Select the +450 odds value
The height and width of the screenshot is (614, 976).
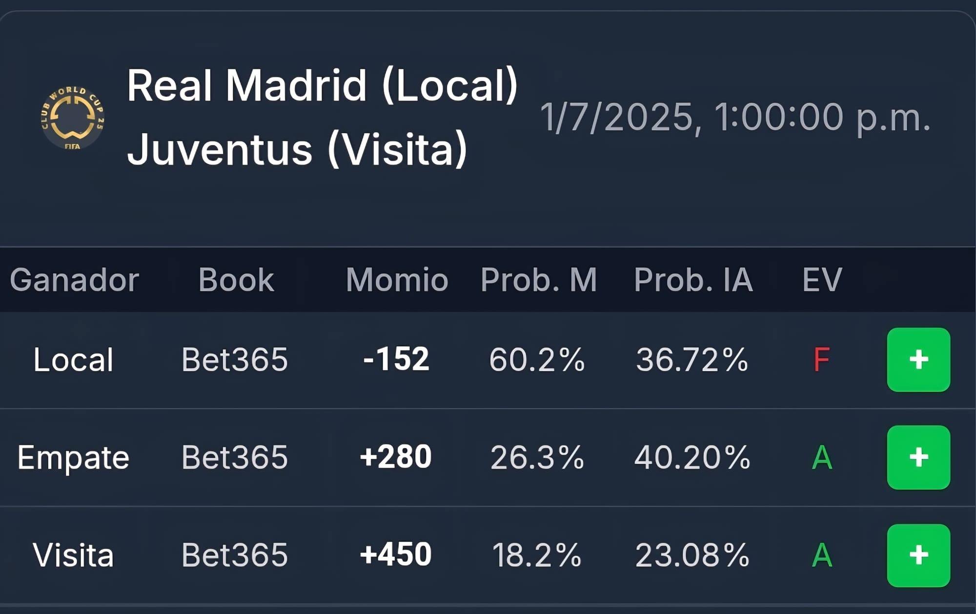396,554
